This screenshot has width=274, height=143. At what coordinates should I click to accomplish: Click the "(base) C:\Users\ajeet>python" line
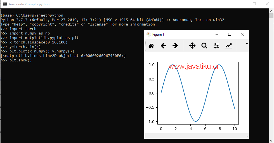[x=32, y=15]
